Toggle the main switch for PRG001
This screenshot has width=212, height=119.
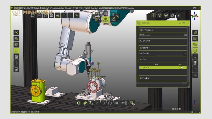click(x=181, y=67)
